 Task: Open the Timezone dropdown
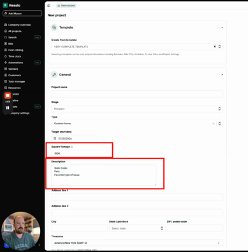coord(137,243)
